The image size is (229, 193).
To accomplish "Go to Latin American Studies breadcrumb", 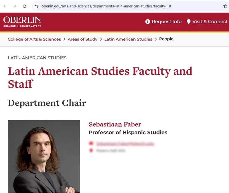I will pos(128,39).
